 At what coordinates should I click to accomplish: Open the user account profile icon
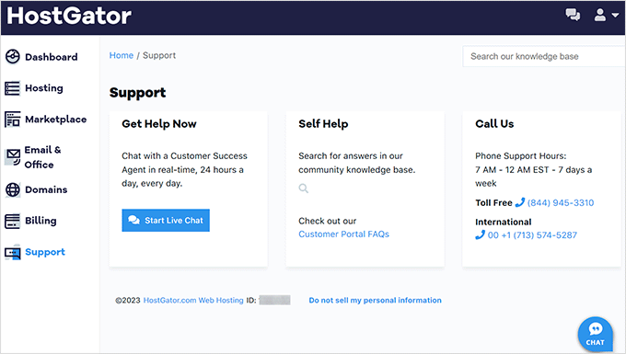pyautogui.click(x=599, y=15)
